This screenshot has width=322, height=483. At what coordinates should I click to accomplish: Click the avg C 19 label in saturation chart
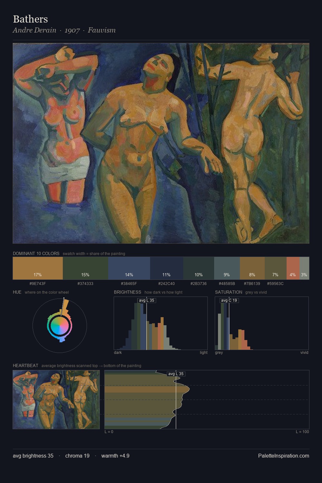[x=229, y=300]
